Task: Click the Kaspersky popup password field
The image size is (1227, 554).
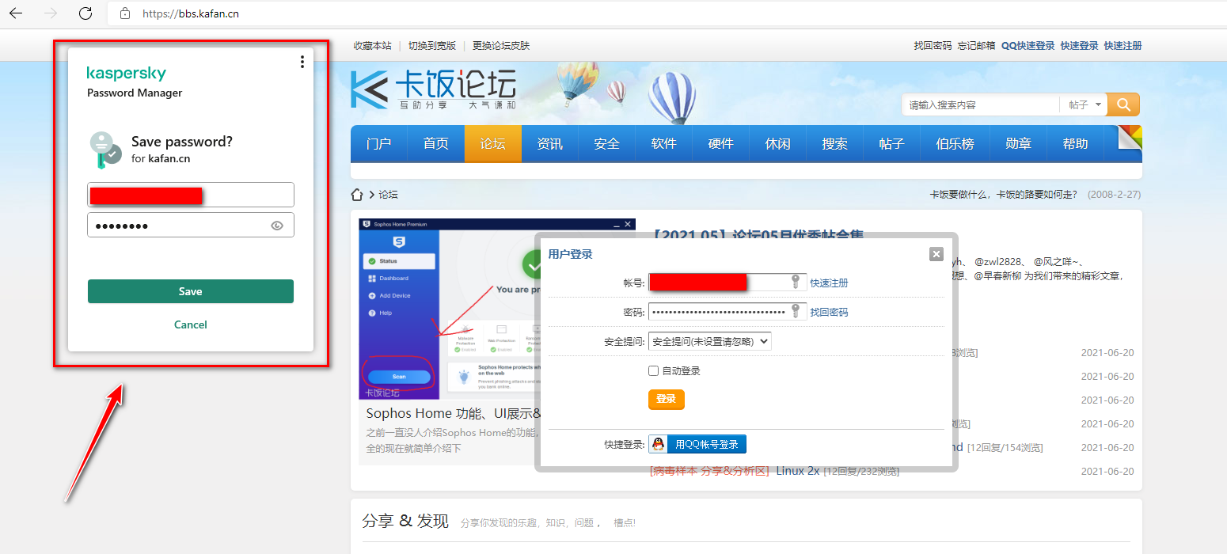Action: pyautogui.click(x=191, y=225)
